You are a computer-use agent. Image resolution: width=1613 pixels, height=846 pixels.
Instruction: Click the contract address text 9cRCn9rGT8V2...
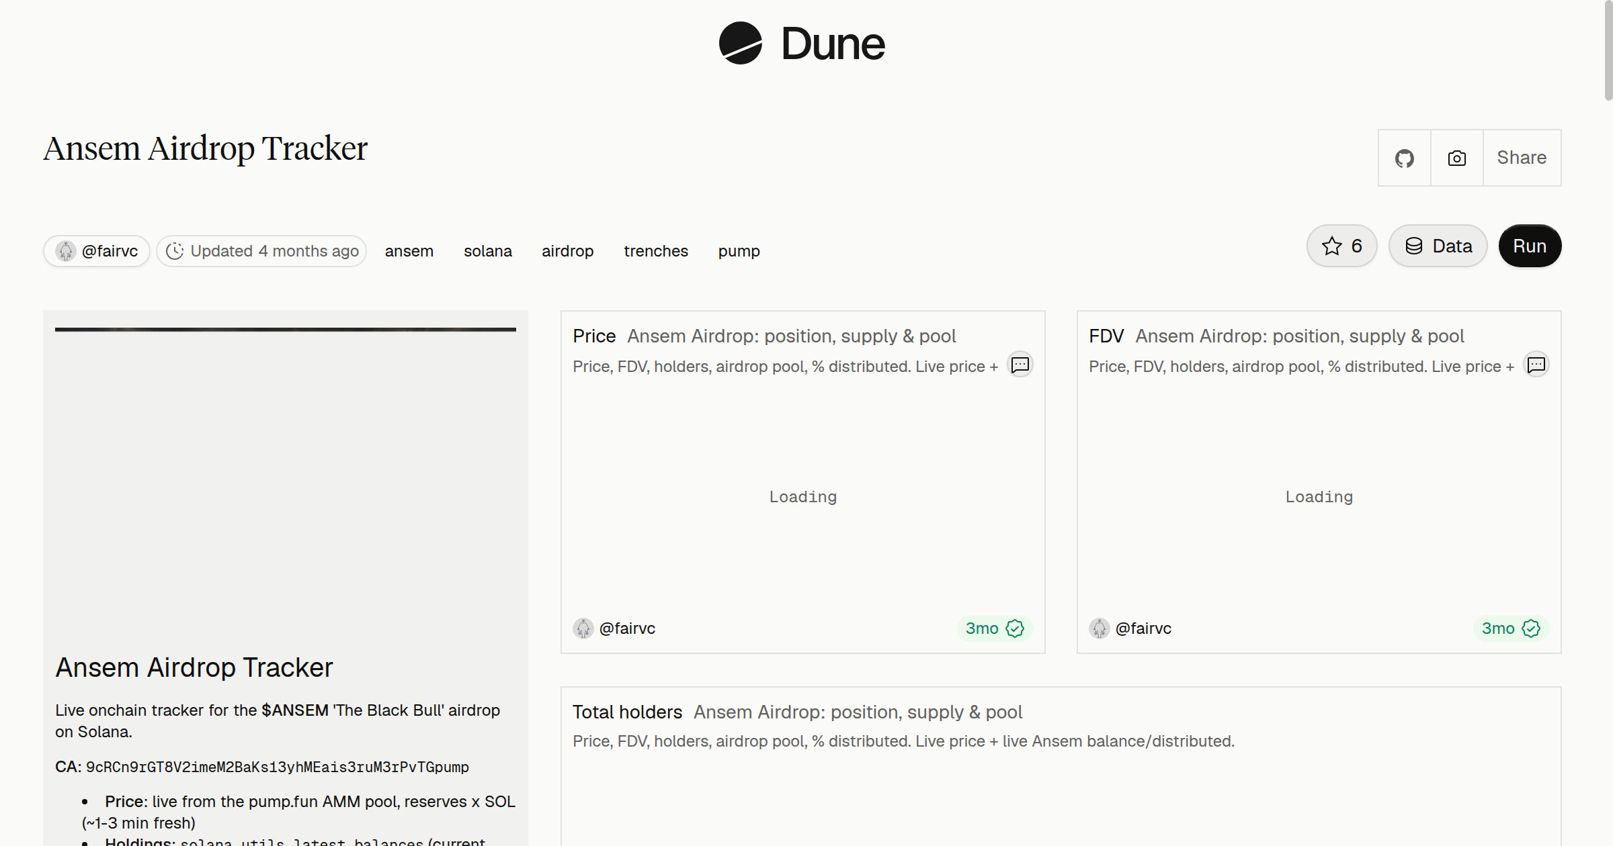click(x=278, y=767)
